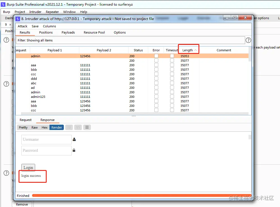Click the Remove button in main window

22,204
